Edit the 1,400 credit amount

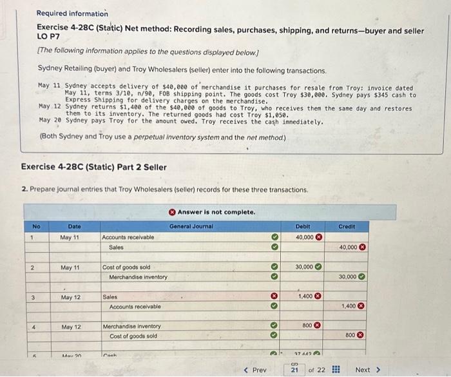(x=349, y=306)
